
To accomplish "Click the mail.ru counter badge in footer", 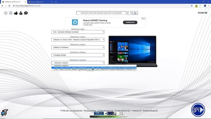I will click(x=99, y=113).
